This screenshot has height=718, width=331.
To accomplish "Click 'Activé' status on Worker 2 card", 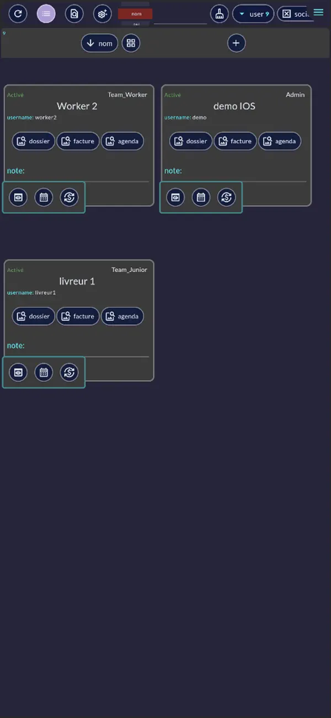I will tap(15, 95).
